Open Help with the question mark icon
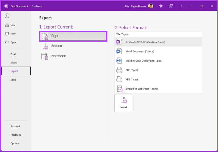 181,6
